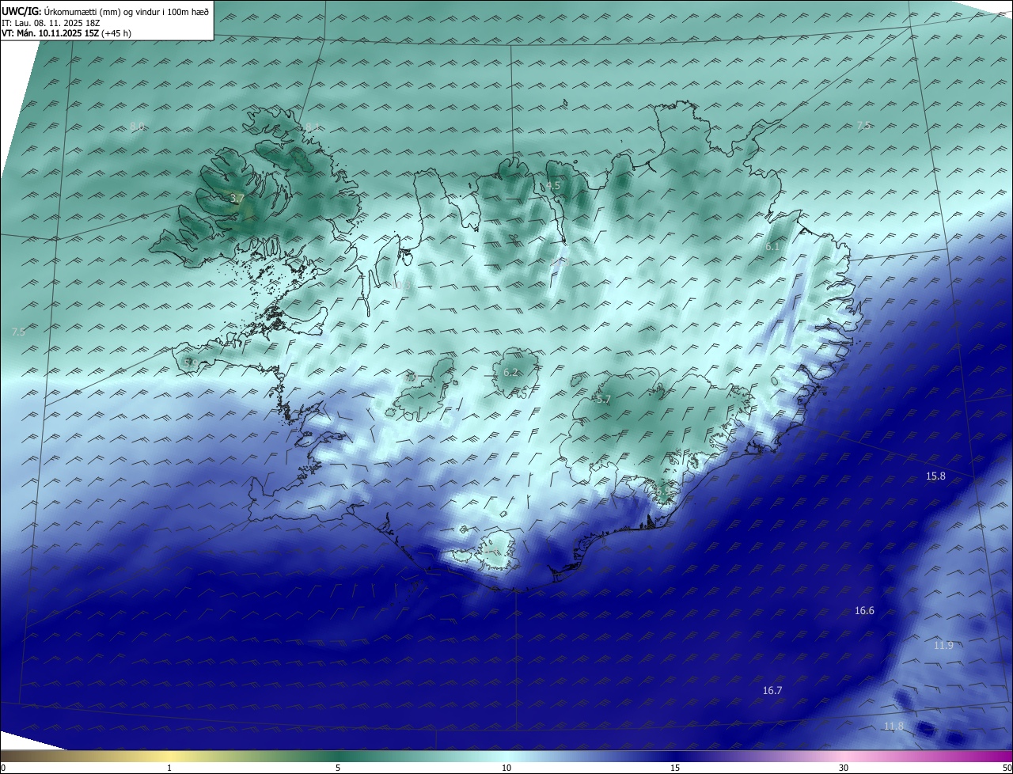
Task: Click the color bar label 15
Action: pos(675,768)
